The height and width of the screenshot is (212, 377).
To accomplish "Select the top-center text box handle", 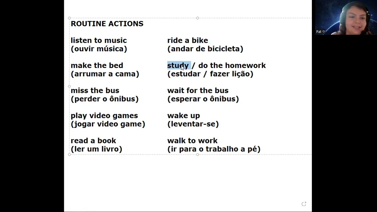I will click(x=198, y=18).
